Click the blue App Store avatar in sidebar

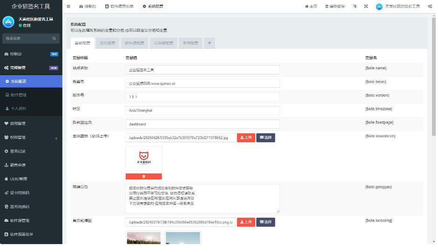click(8, 22)
